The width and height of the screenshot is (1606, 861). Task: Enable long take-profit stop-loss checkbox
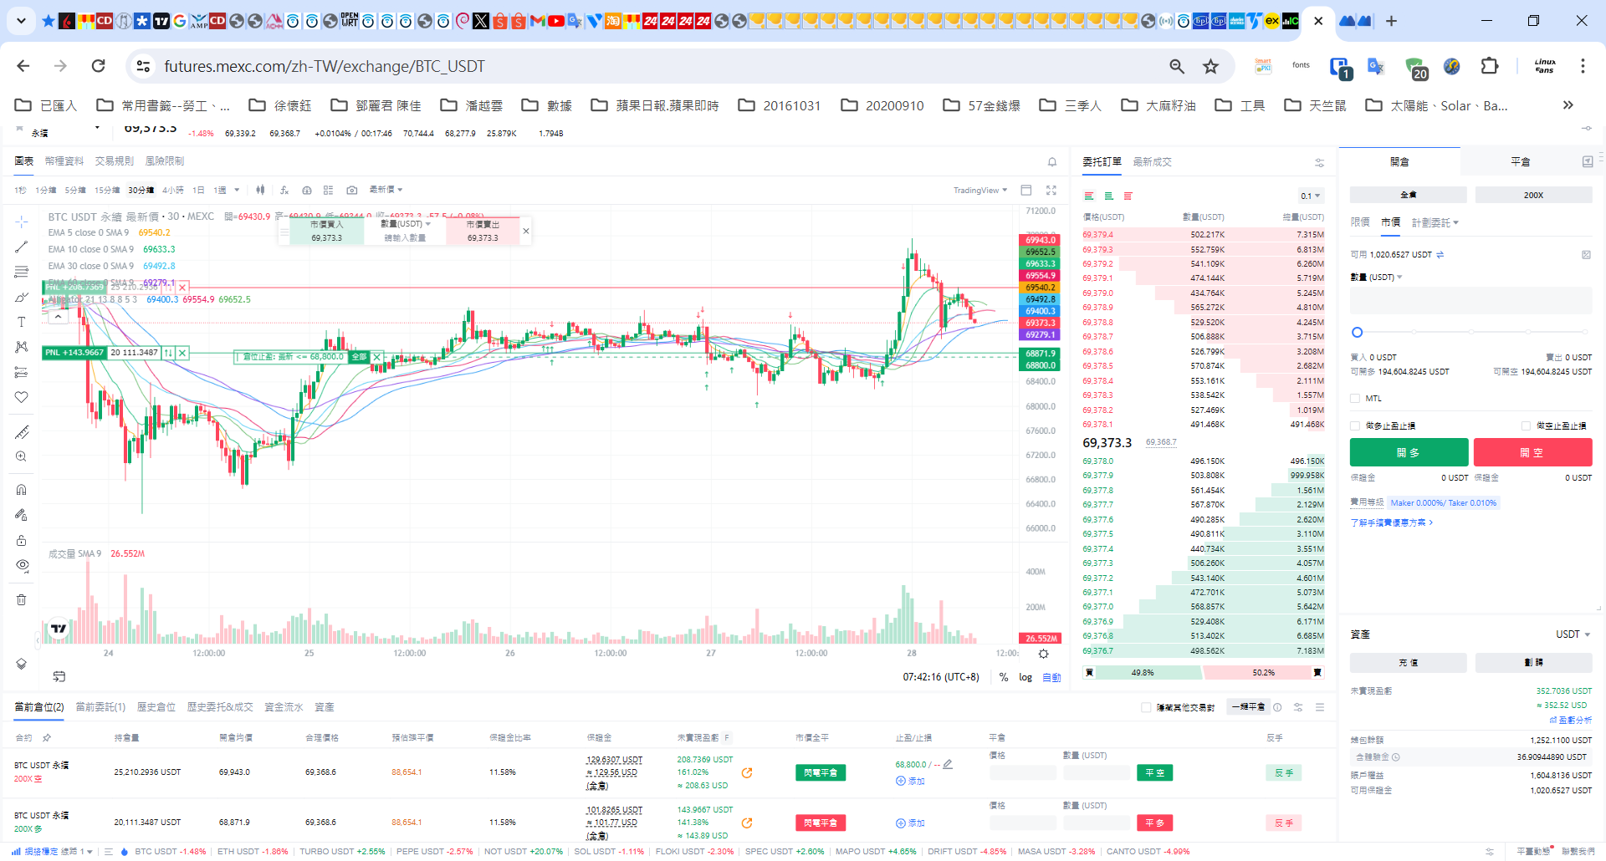point(1355,425)
